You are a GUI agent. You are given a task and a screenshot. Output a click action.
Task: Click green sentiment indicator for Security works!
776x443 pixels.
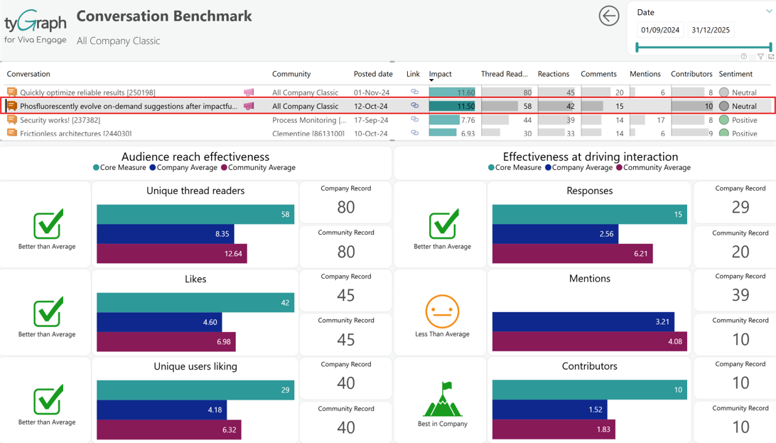[724, 119]
